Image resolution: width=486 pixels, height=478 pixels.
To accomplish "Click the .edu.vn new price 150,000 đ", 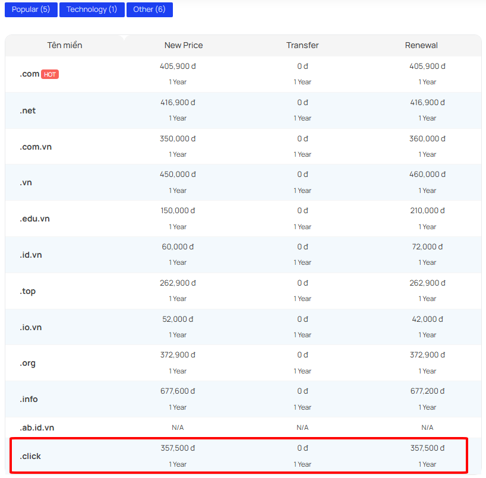I will (178, 211).
